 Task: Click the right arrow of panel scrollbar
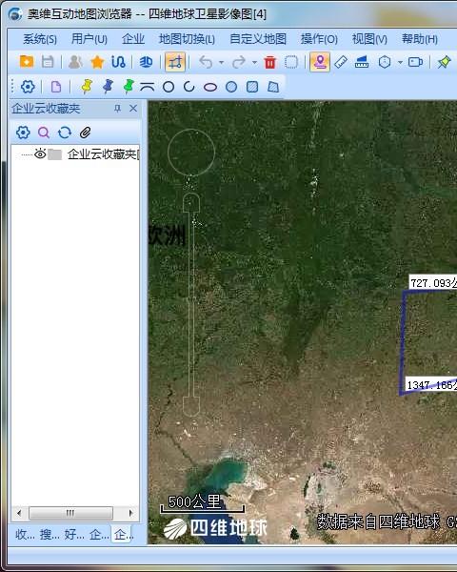pyautogui.click(x=130, y=513)
